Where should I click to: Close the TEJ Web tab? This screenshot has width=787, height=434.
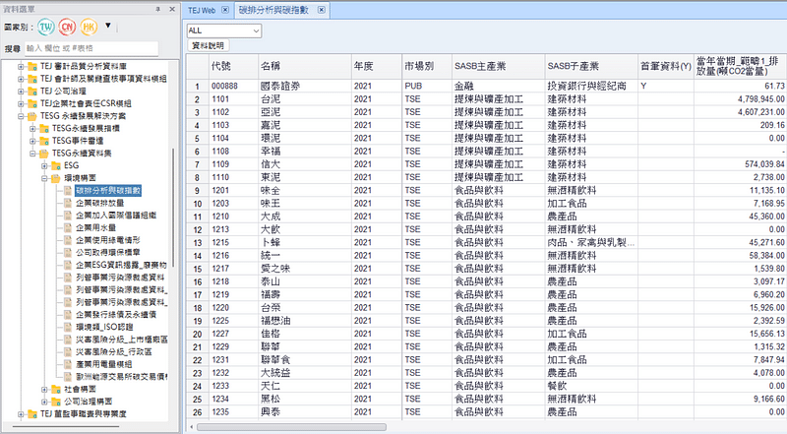coord(223,8)
